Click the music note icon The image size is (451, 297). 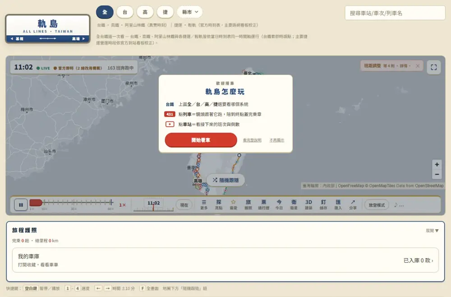click(x=396, y=205)
